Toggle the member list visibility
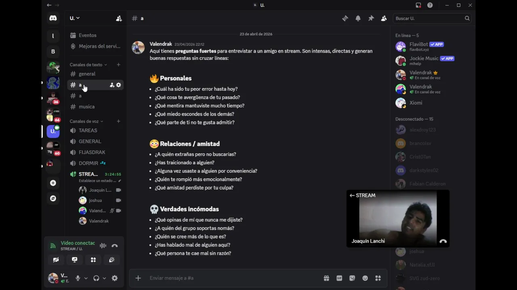The image size is (517, 290). [x=384, y=18]
